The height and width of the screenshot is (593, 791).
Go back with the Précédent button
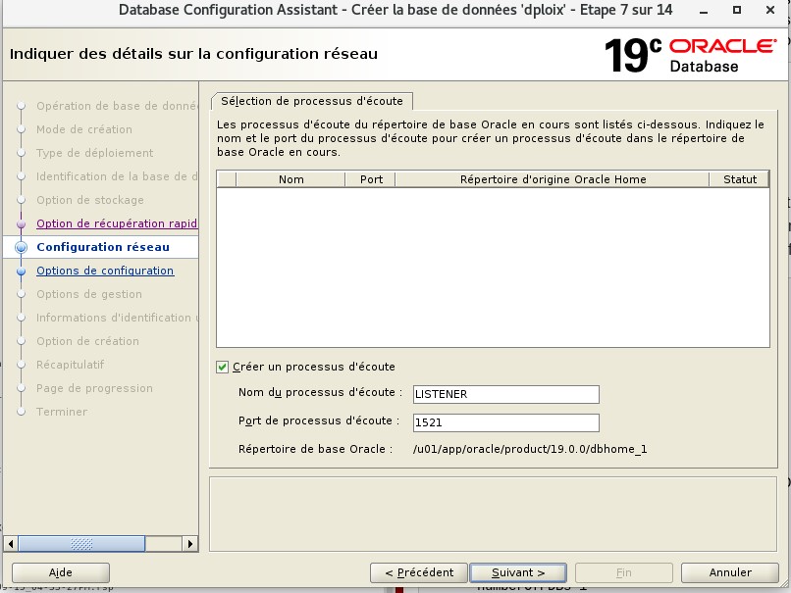point(419,572)
